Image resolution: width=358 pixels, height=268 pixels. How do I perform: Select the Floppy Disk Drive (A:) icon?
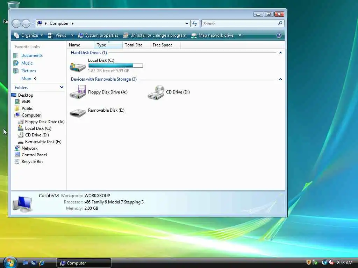tap(78, 92)
